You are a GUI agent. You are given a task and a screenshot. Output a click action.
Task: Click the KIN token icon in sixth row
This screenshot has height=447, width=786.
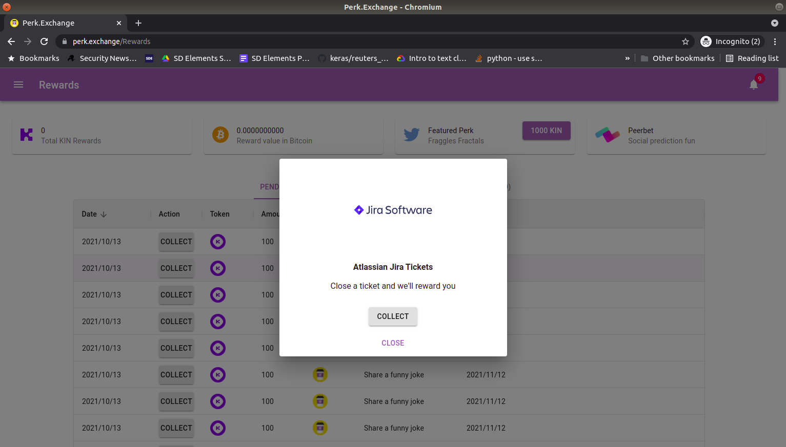pos(218,375)
